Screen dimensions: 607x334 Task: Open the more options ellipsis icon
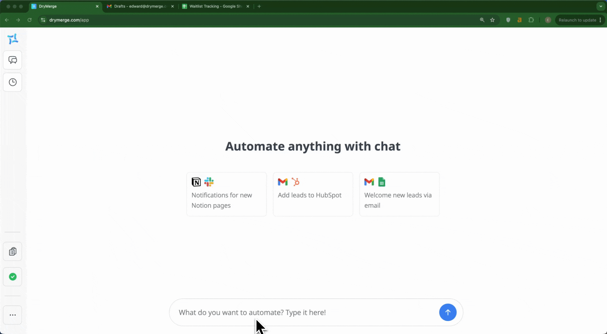point(13,315)
